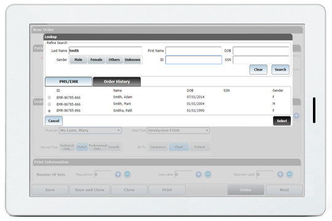The image size is (332, 221).
Task: Decrease Specimen Label count with minus icon
Action: pyautogui.click(x=290, y=174)
